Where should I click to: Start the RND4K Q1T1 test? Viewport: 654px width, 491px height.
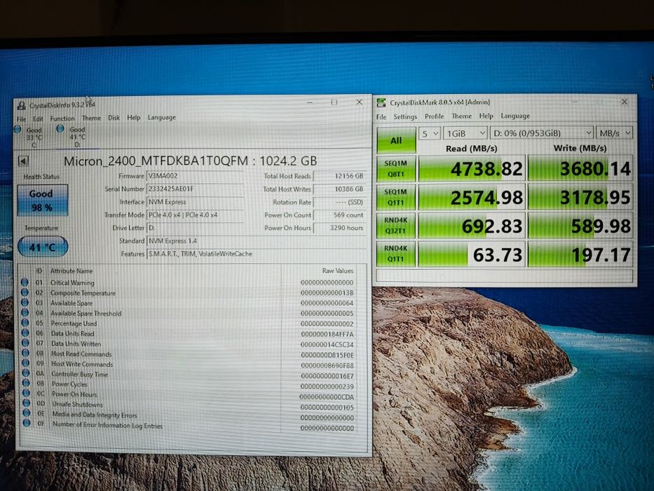(396, 253)
